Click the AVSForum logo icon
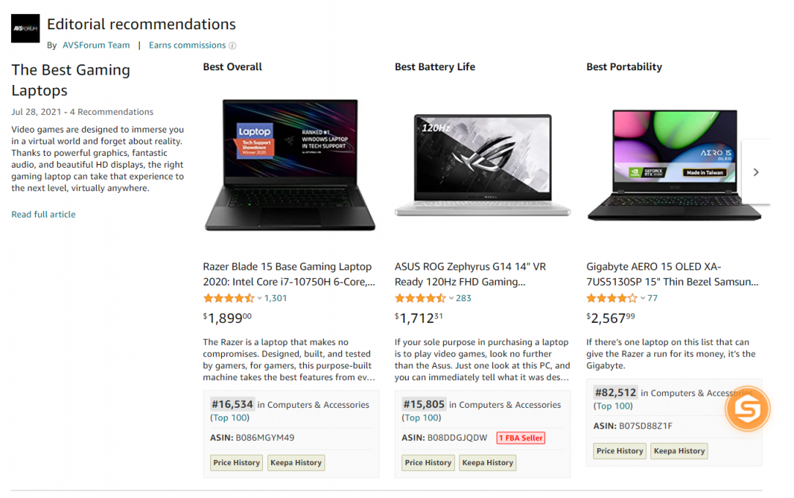Screen dimensions: 794x498 pyautogui.click(x=26, y=29)
